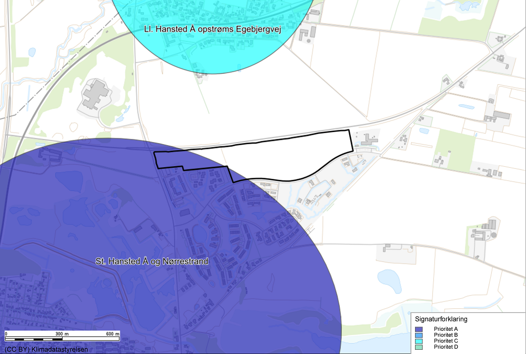Click the Prioritet B legend swatch
The image size is (526, 354).
tap(419, 335)
